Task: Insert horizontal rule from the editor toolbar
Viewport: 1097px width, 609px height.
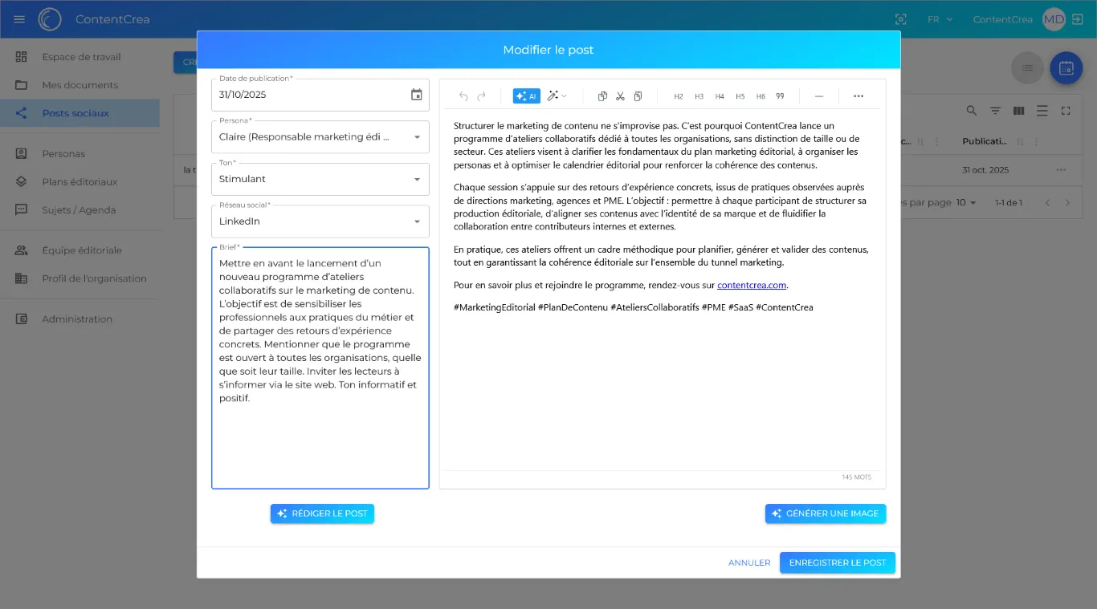Action: tap(818, 96)
